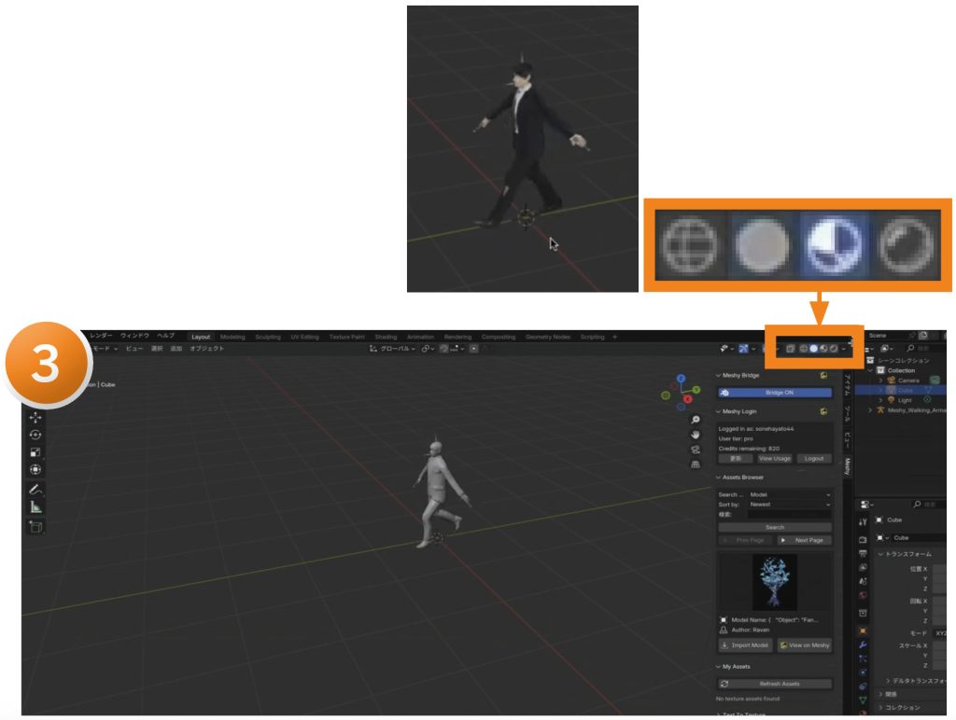Toggle snapping magnet in 3D header
This screenshot has height=720, width=956.
pos(443,349)
